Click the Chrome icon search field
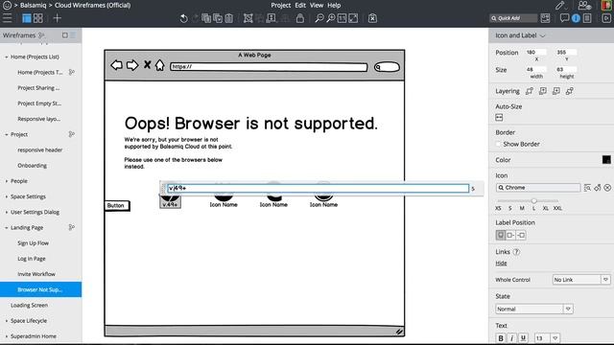The image size is (614, 345). (538, 188)
